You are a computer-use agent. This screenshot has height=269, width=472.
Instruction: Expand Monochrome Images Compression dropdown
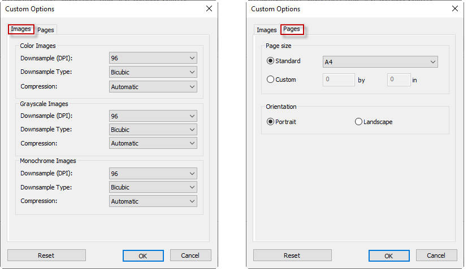pos(153,201)
